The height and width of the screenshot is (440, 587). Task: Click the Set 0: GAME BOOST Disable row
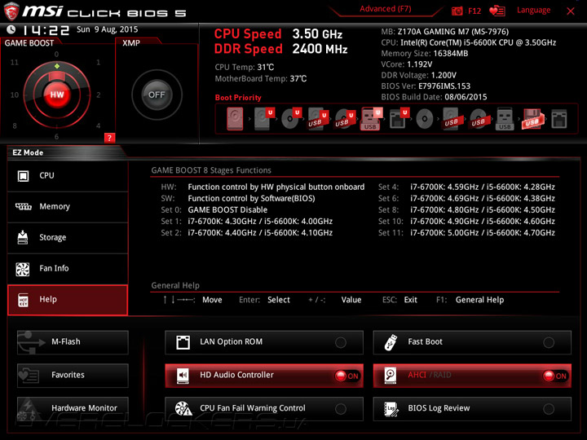coord(214,210)
